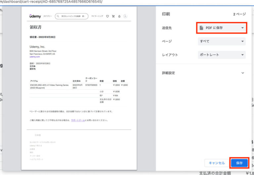Click the 保存 save button

[239, 163]
